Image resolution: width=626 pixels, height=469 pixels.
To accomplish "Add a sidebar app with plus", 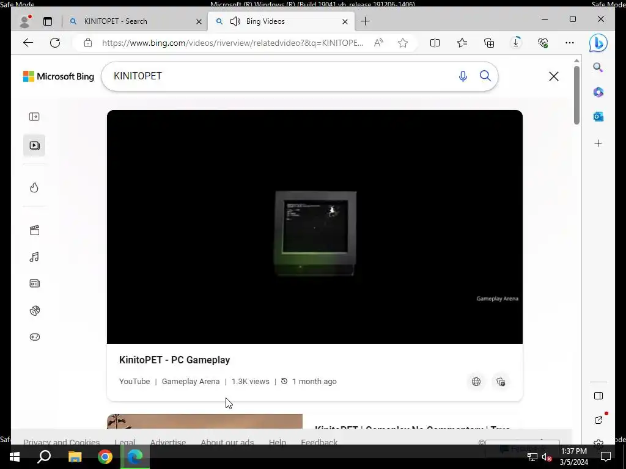I will click(598, 143).
